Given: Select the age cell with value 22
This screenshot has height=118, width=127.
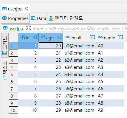Looking at the screenshot, I should coord(51,60).
